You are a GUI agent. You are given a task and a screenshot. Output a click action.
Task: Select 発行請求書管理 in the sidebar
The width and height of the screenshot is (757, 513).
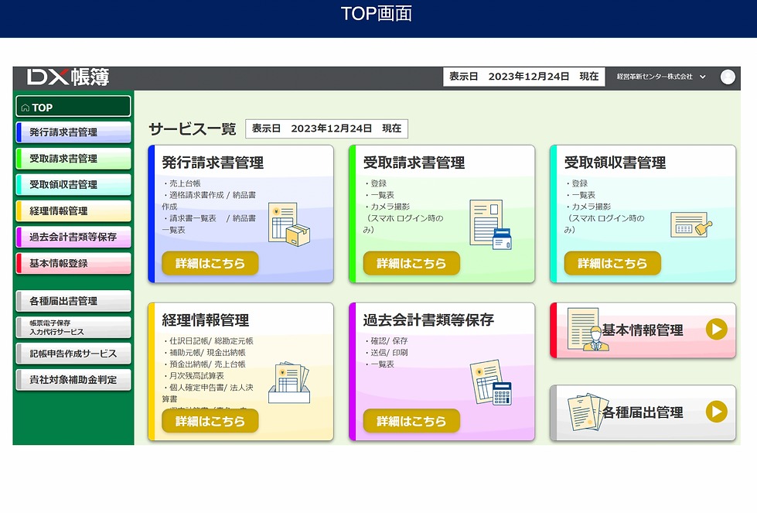click(73, 132)
